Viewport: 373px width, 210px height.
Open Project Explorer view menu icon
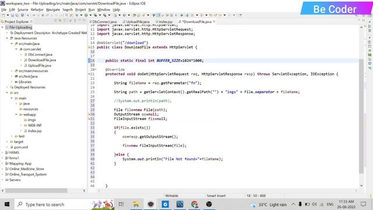coord(75,21)
